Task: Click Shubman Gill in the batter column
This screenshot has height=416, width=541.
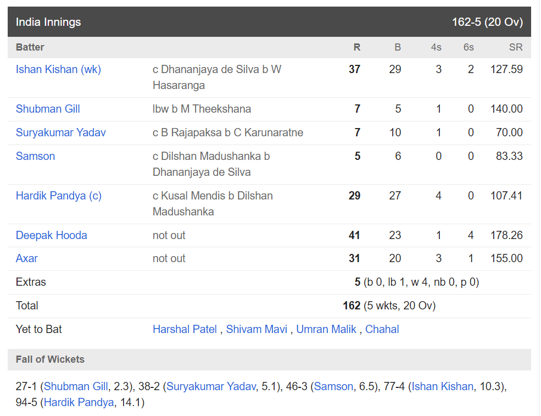Action: 48,109
